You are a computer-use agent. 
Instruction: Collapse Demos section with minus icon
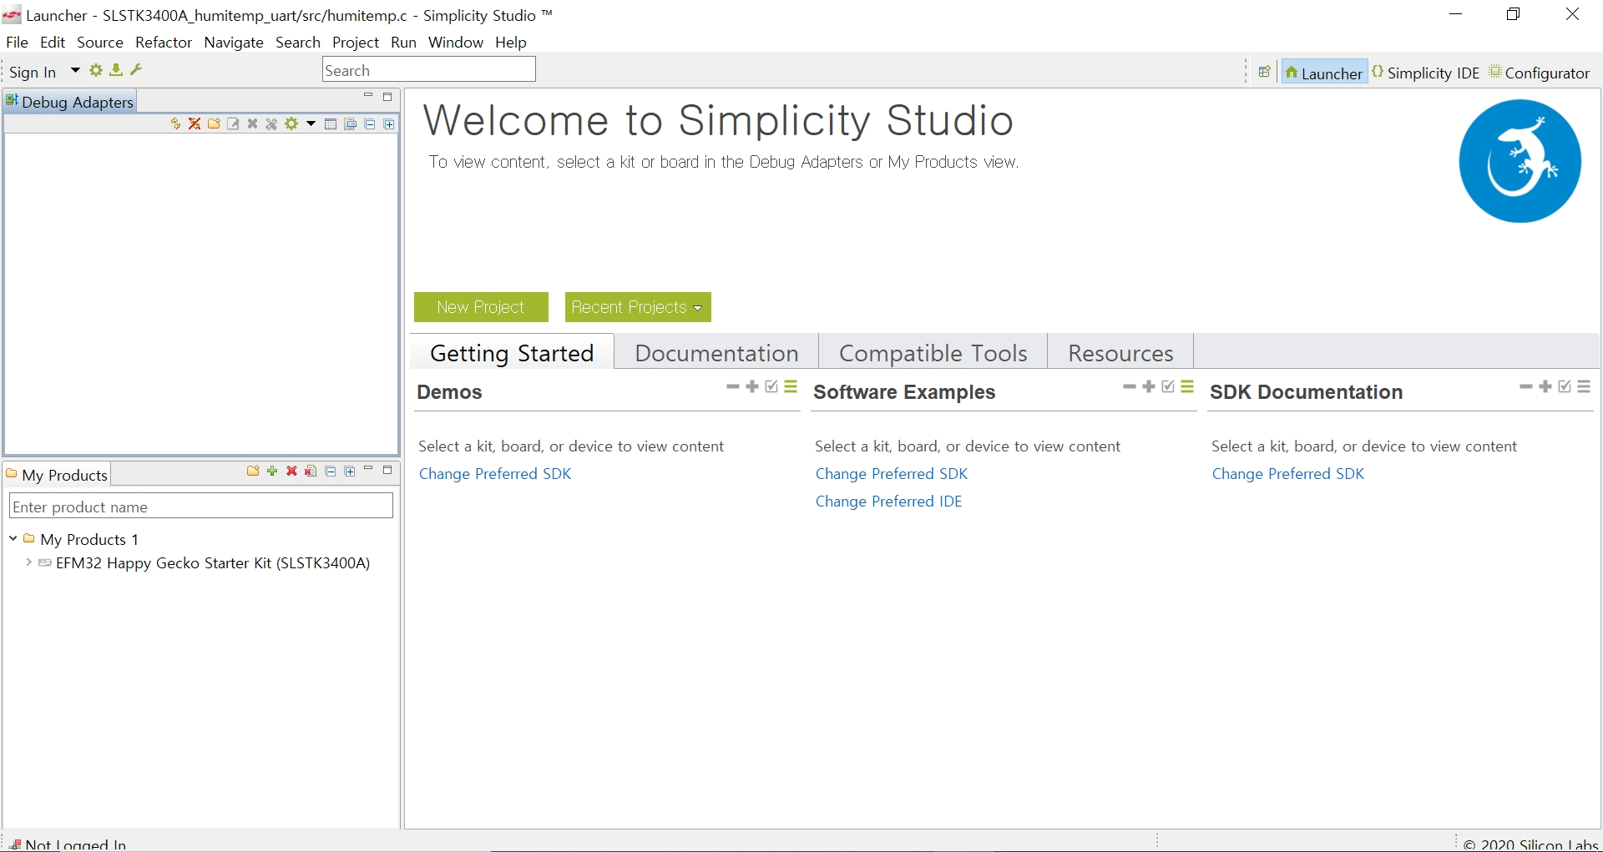(x=733, y=386)
